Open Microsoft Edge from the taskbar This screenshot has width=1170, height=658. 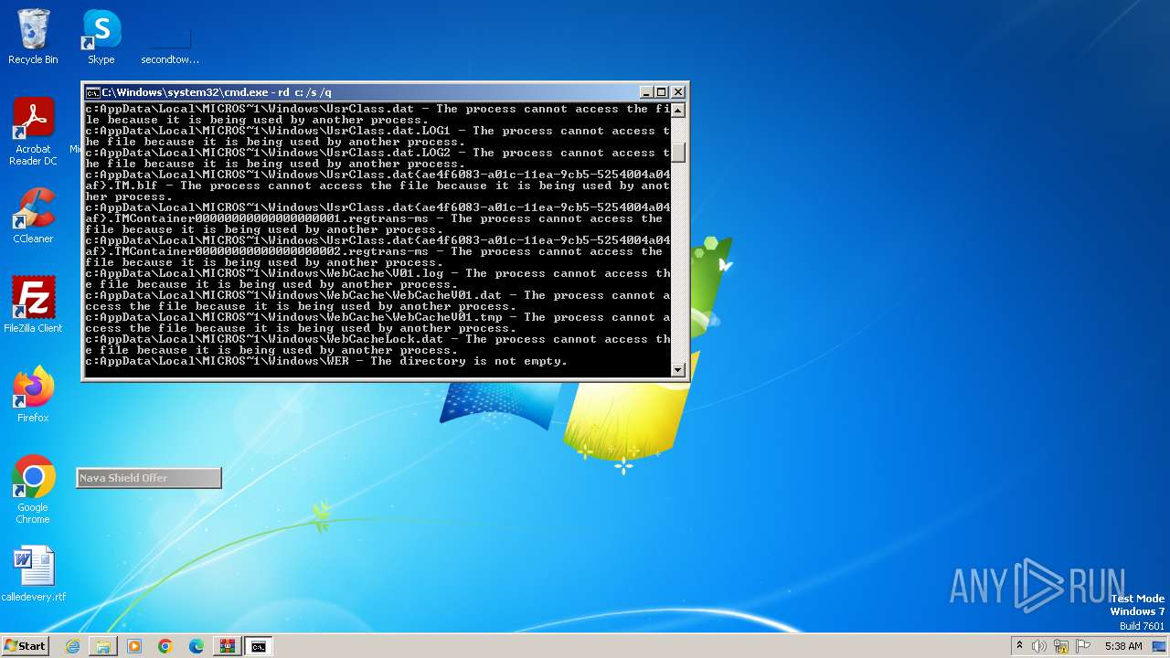pos(197,646)
